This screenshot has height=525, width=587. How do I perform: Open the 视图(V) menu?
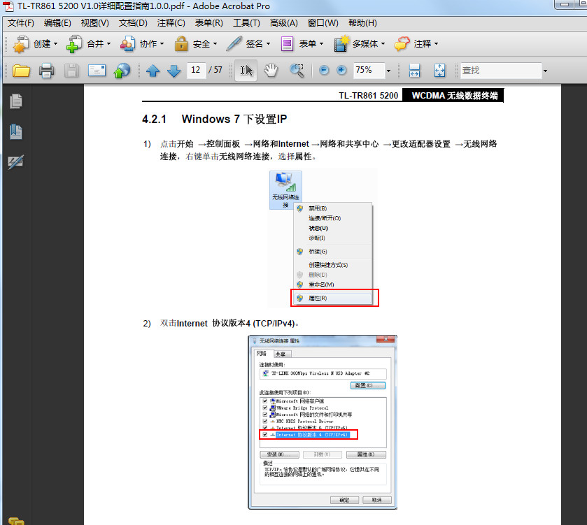[x=94, y=23]
